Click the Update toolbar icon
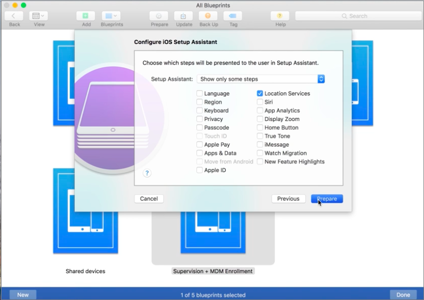 (x=184, y=16)
